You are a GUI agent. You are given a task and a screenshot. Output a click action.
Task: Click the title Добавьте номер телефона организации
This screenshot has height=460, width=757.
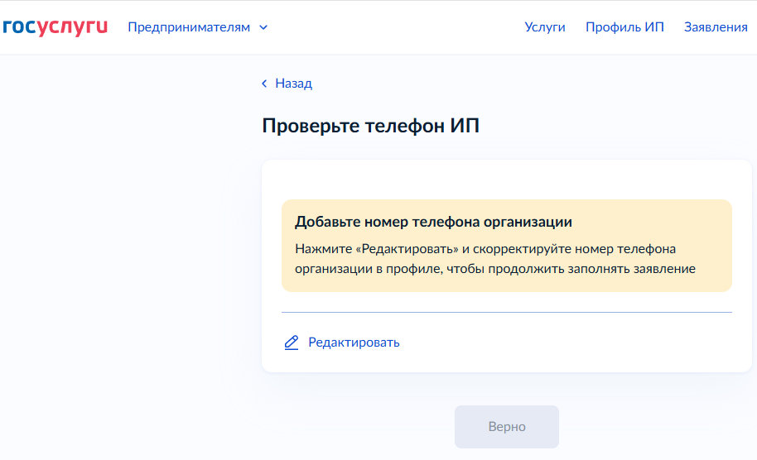coord(433,223)
